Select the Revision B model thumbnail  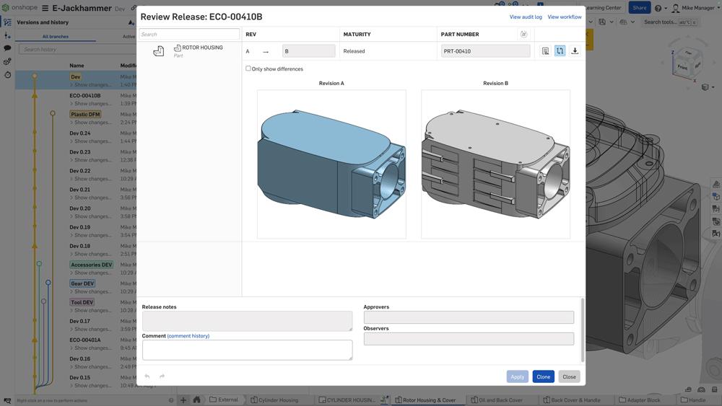495,164
